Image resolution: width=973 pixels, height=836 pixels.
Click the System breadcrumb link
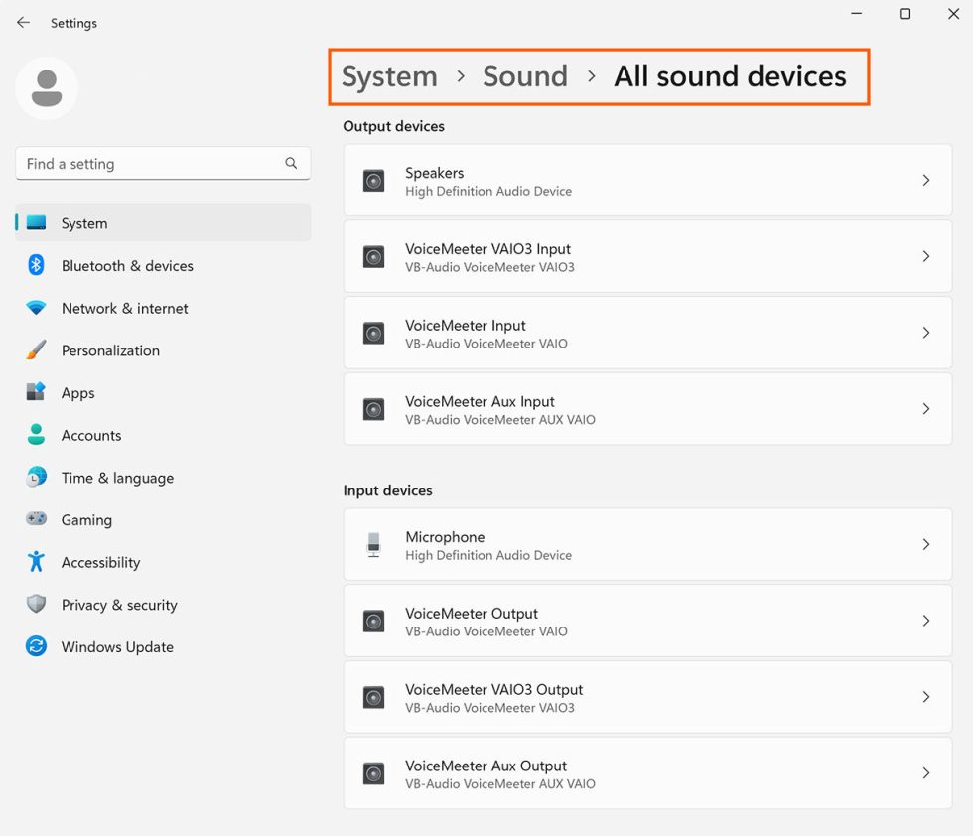point(389,76)
